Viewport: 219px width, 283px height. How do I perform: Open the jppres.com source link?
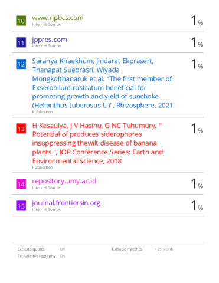pyautogui.click(x=50, y=40)
